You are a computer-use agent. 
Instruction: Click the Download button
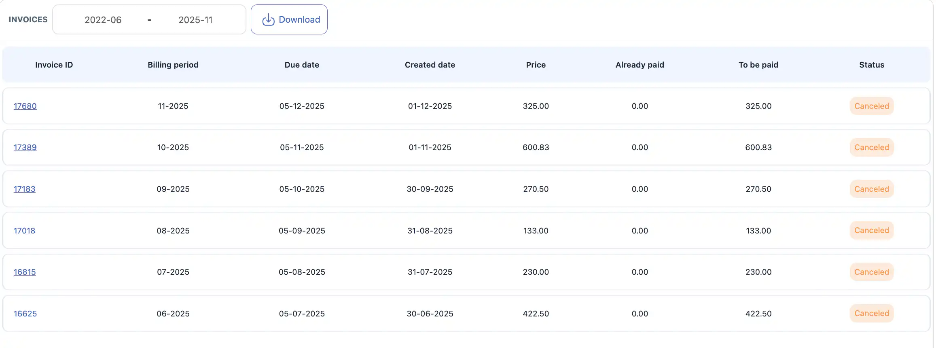click(x=289, y=19)
